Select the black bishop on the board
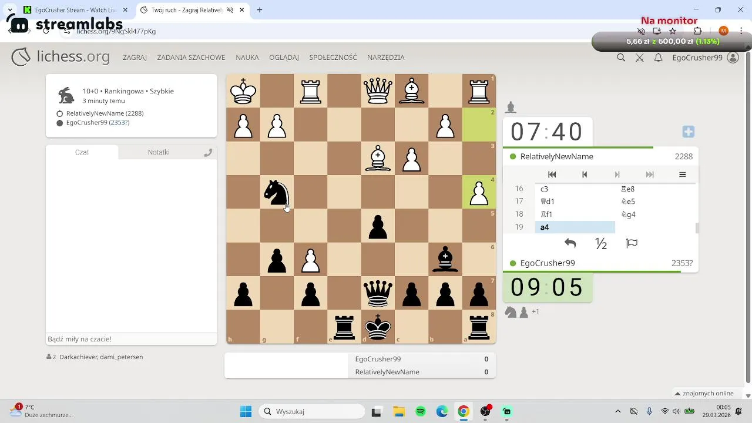752x423 pixels. [x=445, y=260]
